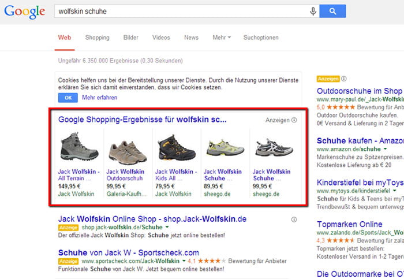Open the black and yellow Kids boot image

[176, 147]
